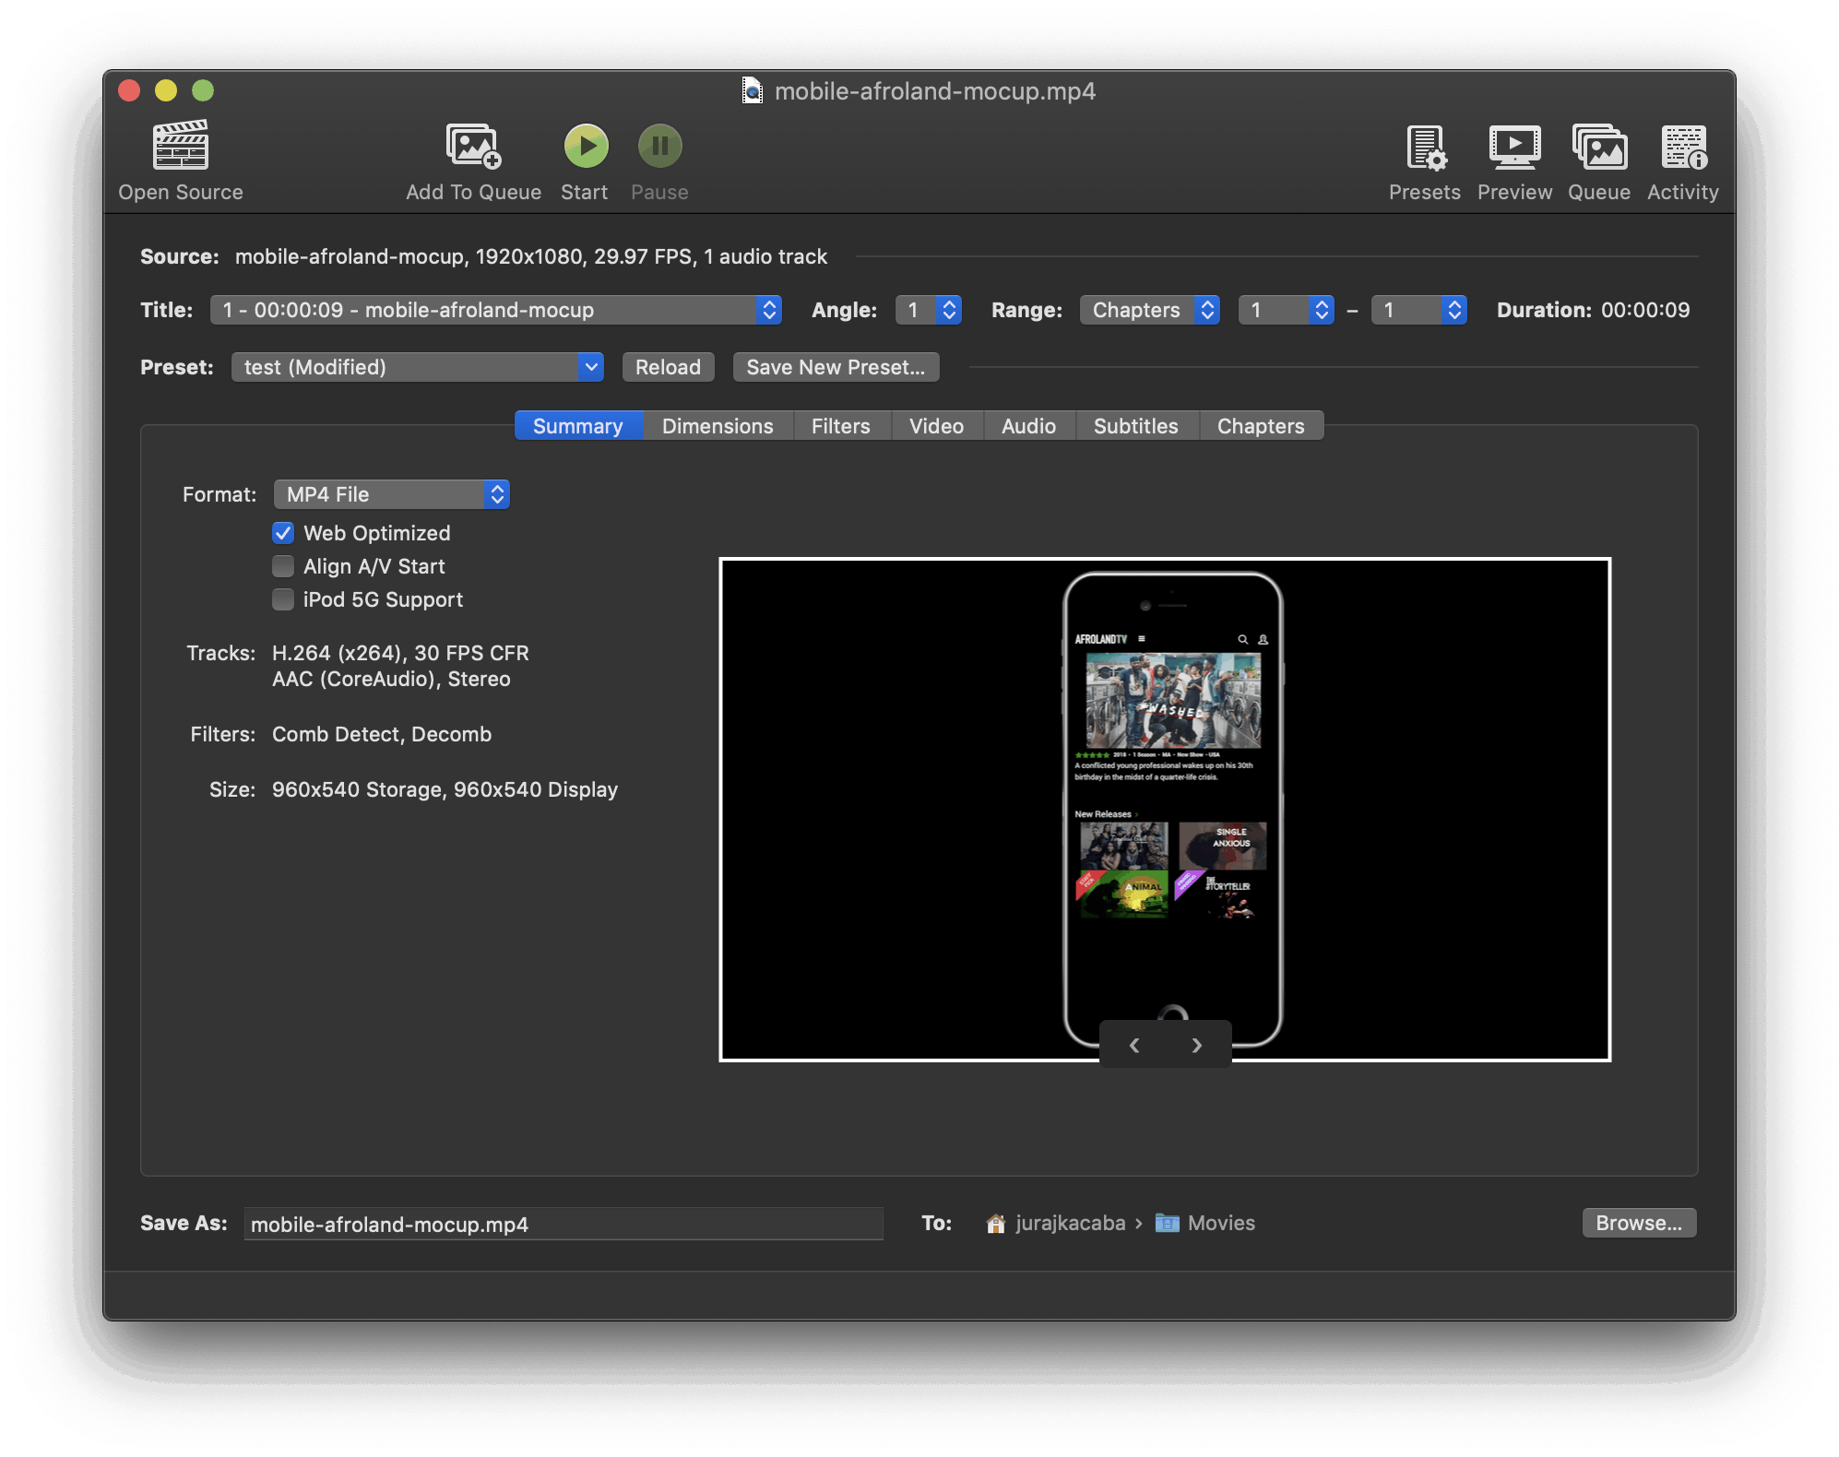This screenshot has width=1839, height=1457.
Task: Select the Summary tab
Action: pos(578,426)
